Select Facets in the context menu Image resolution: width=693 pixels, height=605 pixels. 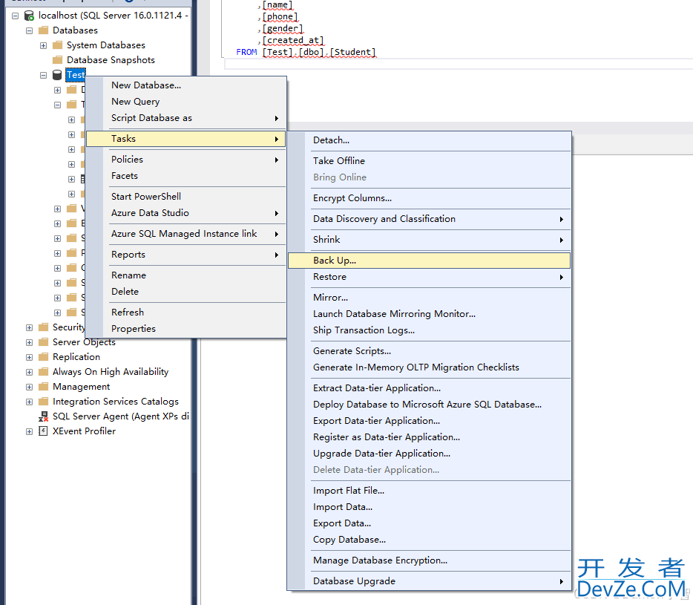pyautogui.click(x=185, y=176)
